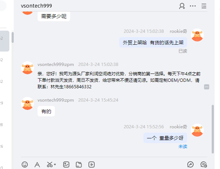Screen dimensions: 220x169
Task: Open chat history message icon
Action: [x=204, y=165]
